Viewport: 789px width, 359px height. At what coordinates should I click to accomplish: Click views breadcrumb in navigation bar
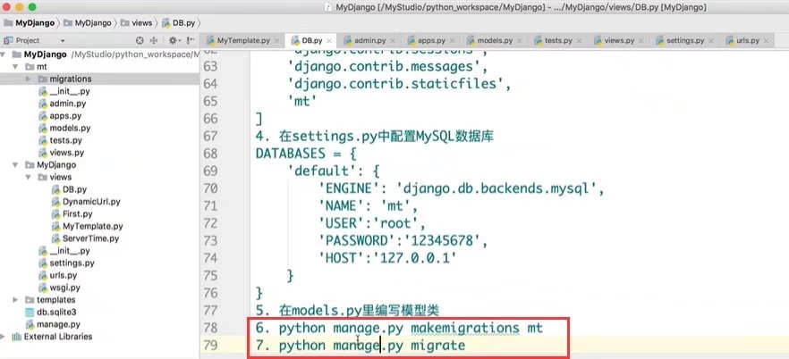[137, 23]
